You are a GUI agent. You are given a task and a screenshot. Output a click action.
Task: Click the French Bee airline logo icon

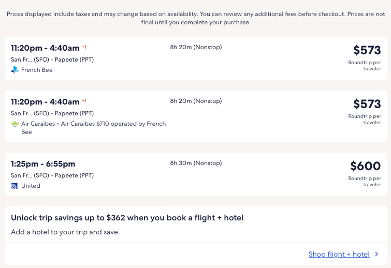pyautogui.click(x=15, y=70)
